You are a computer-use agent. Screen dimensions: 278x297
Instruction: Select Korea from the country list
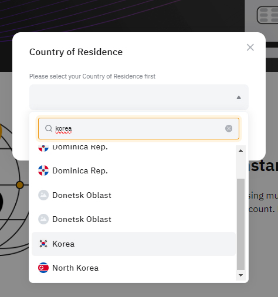134,244
